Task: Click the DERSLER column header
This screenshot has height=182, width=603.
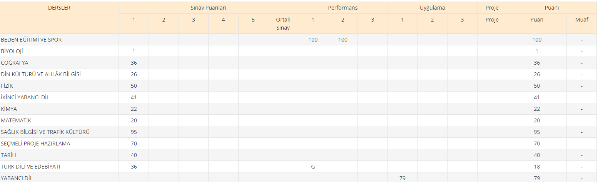Action: [59, 8]
